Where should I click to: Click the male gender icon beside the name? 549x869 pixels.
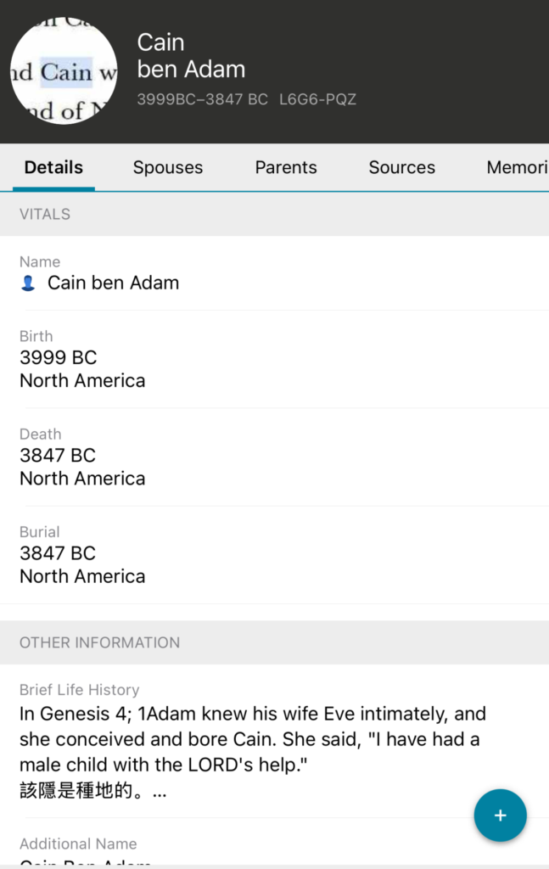pos(28,283)
